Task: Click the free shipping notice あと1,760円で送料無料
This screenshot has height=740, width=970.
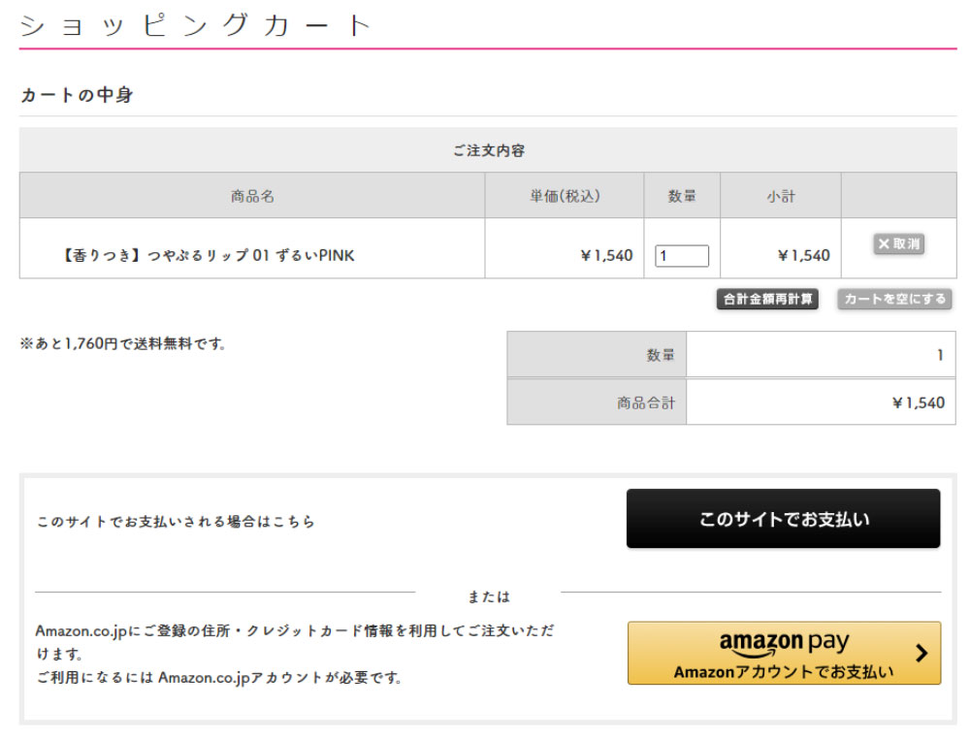Action: [x=123, y=343]
